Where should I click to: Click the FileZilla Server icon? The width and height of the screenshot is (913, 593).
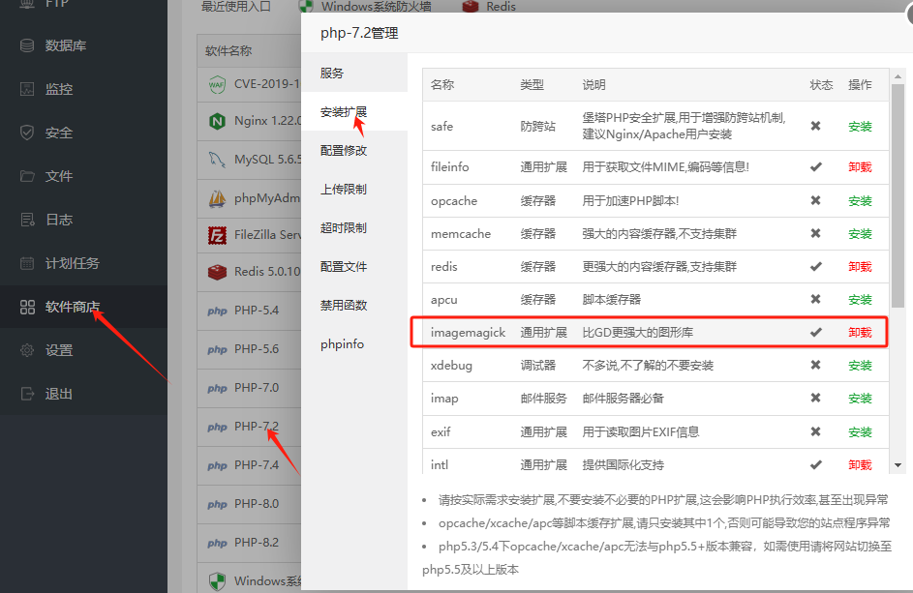click(217, 235)
